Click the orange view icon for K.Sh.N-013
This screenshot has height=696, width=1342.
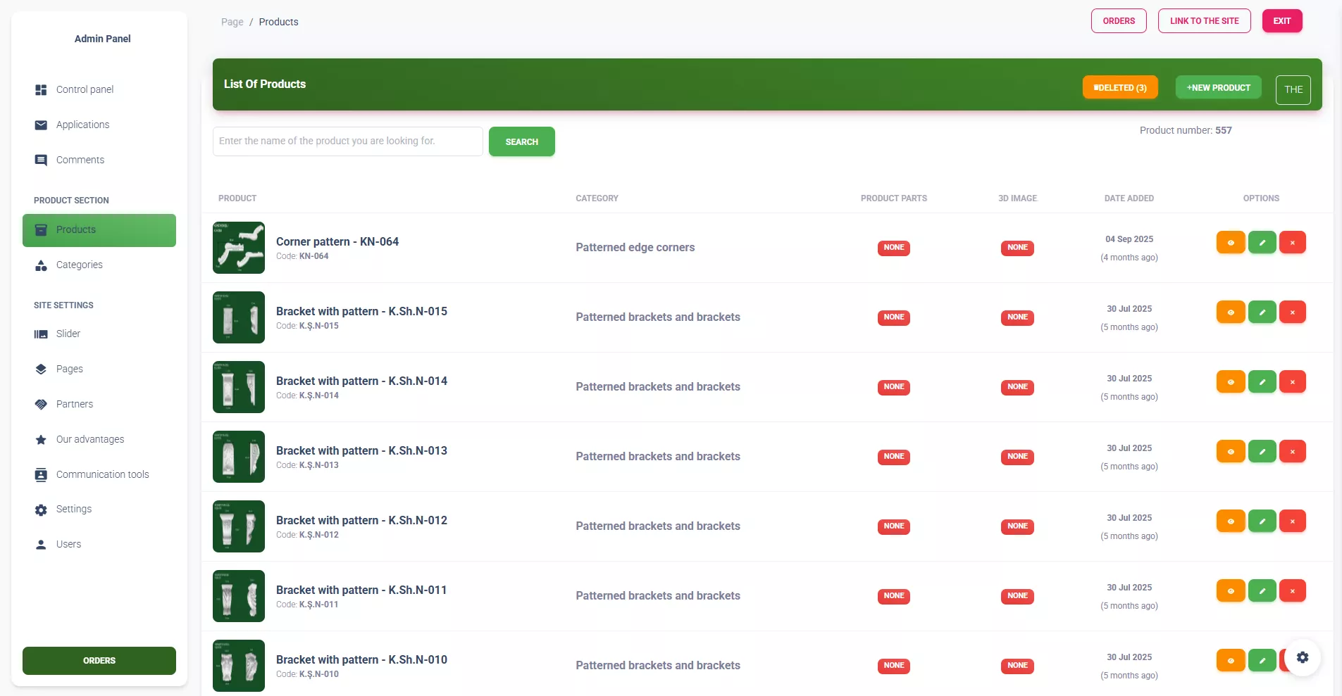[x=1230, y=452]
